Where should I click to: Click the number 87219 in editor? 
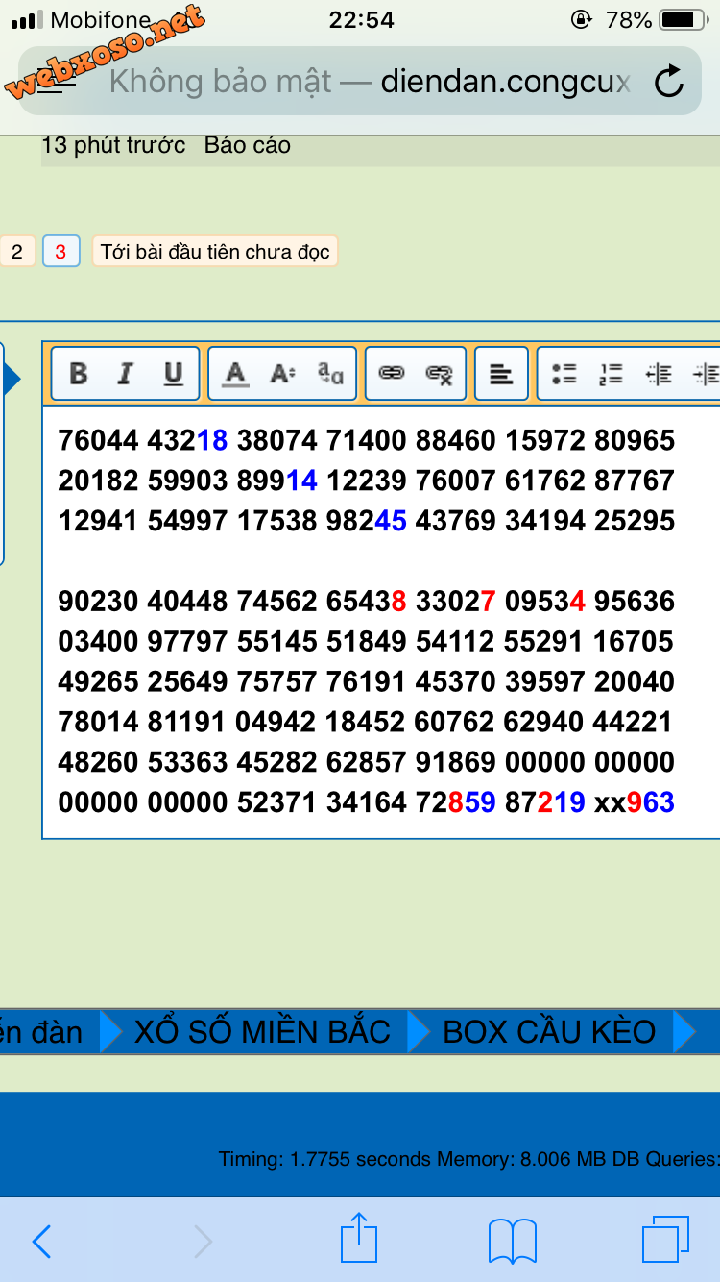click(x=545, y=802)
